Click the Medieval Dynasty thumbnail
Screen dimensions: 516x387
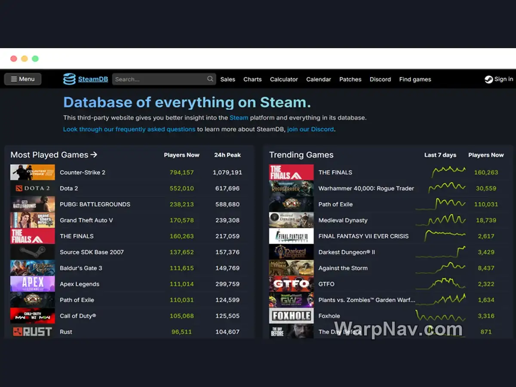click(292, 220)
